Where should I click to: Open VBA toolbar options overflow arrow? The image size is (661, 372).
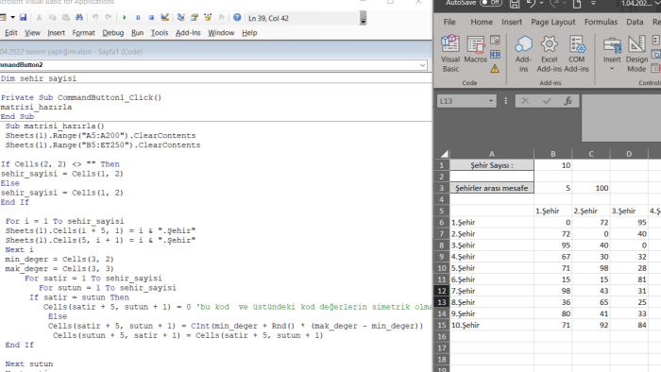363,18
